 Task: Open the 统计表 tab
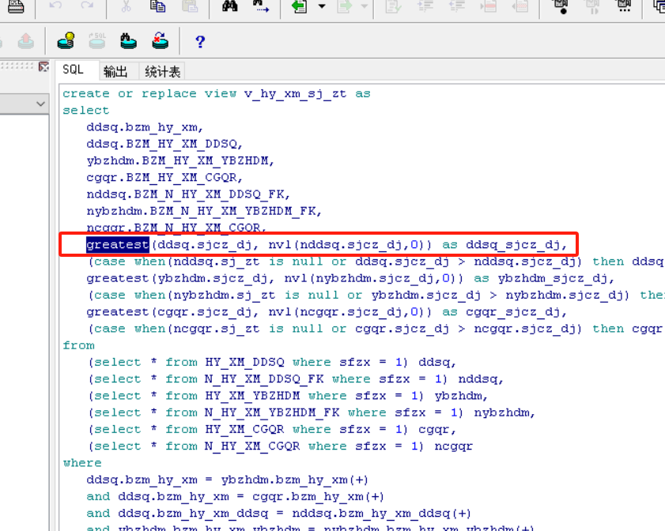(x=162, y=72)
